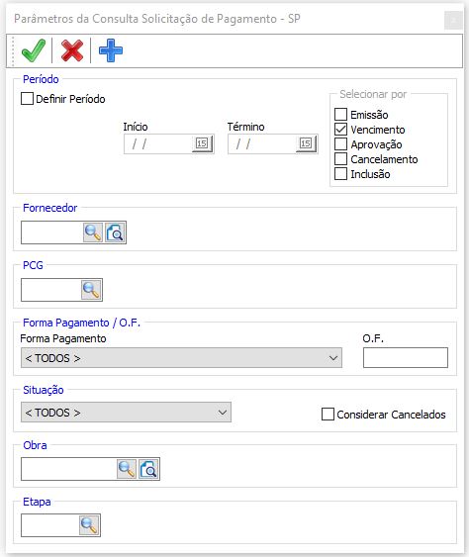The image size is (469, 557).
Task: Uncheck the Vencimento option
Action: [x=340, y=130]
